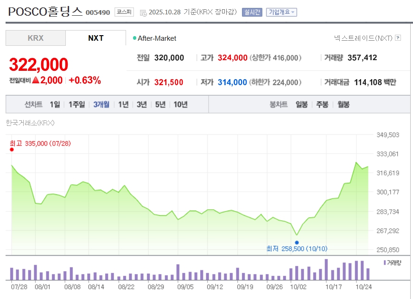Click the red 최고 high-point marker on chart

(12, 149)
